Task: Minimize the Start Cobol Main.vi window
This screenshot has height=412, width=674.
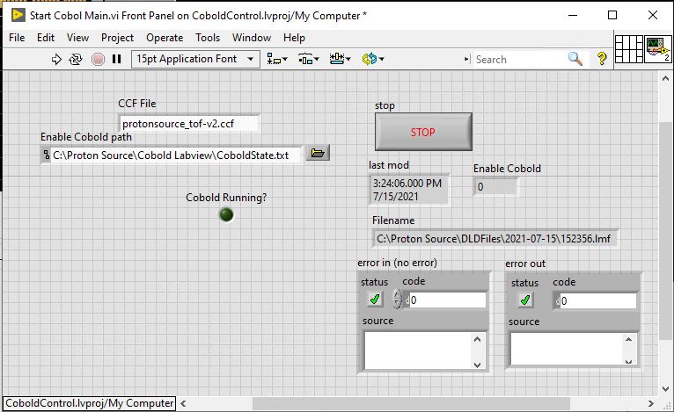Action: (573, 15)
